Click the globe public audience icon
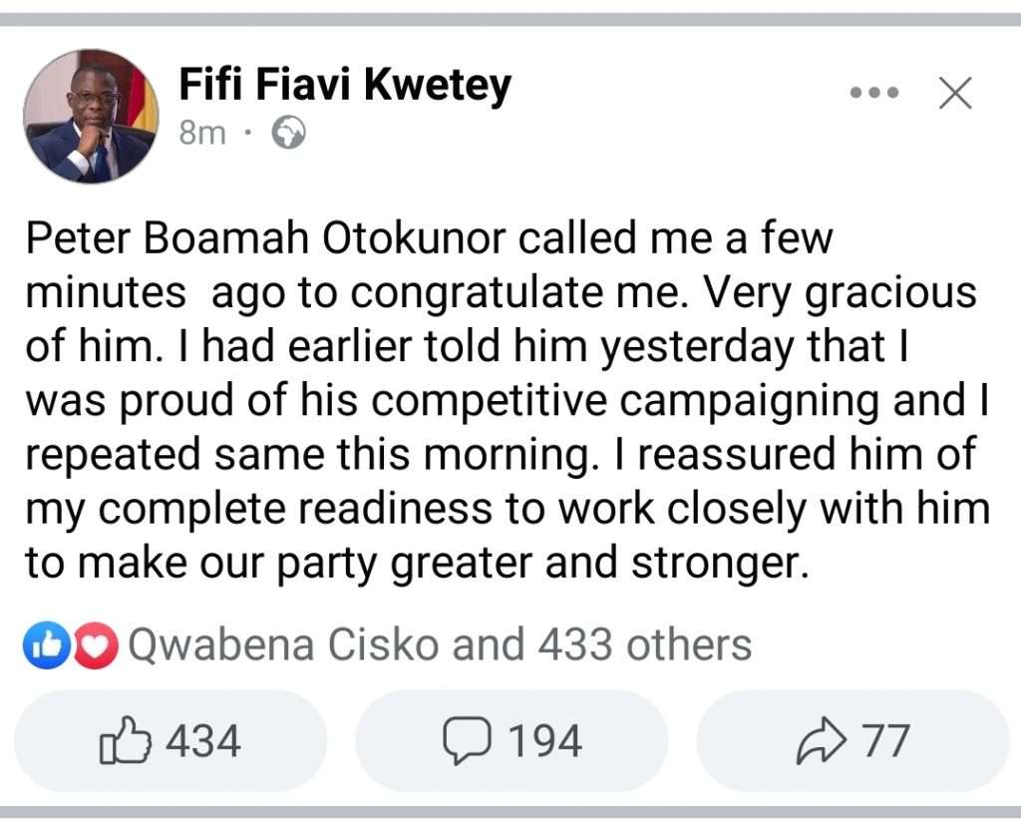1021x824 pixels. tap(289, 133)
